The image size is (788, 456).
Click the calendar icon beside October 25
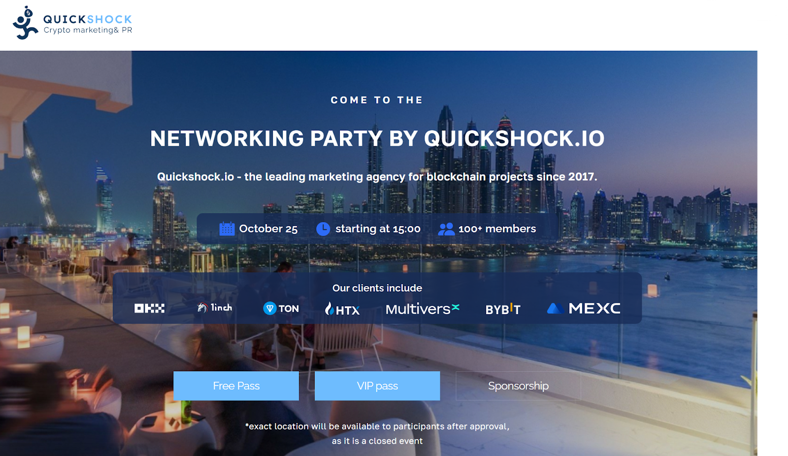pos(227,228)
